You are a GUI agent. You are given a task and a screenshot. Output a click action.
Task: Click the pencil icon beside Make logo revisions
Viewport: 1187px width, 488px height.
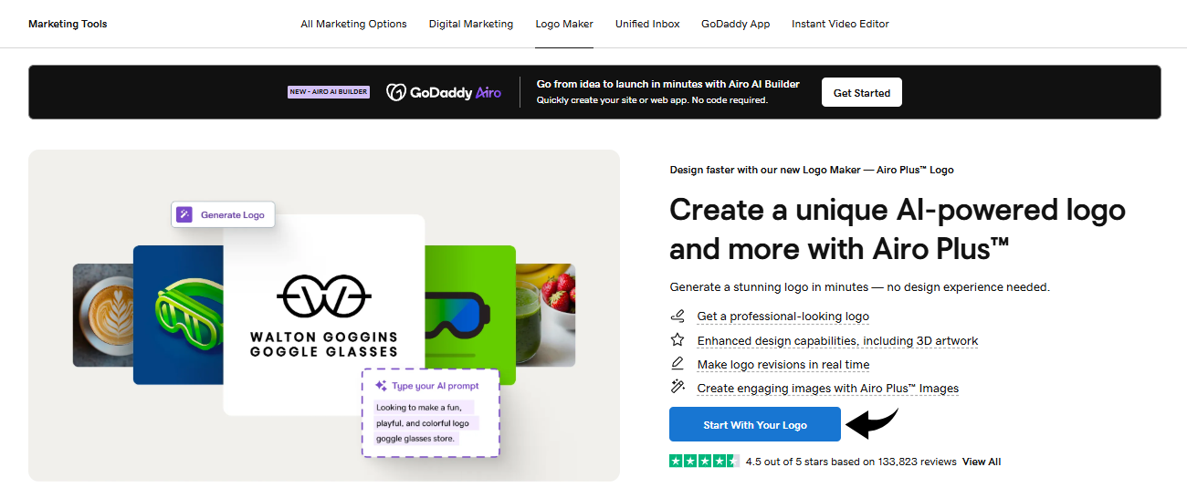pyautogui.click(x=678, y=364)
